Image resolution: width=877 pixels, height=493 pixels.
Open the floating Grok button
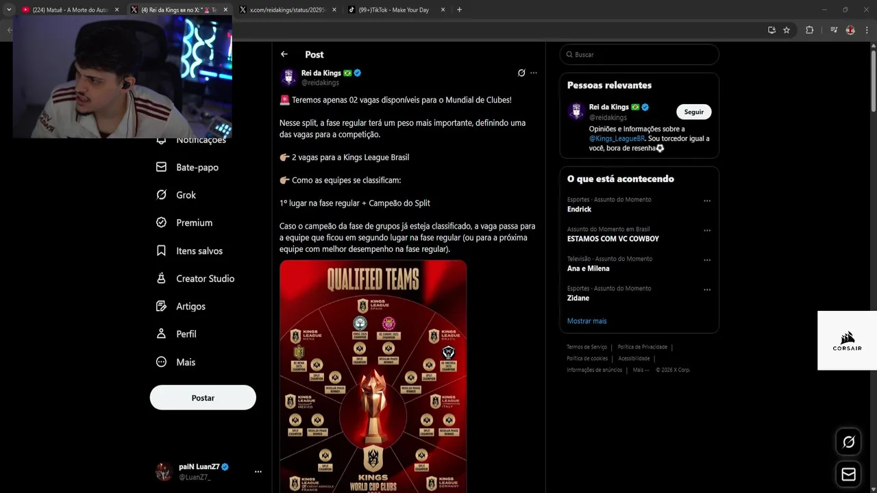click(x=848, y=442)
